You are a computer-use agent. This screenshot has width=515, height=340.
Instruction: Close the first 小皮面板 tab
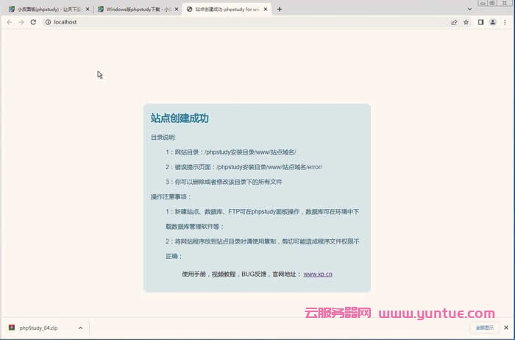coord(88,10)
